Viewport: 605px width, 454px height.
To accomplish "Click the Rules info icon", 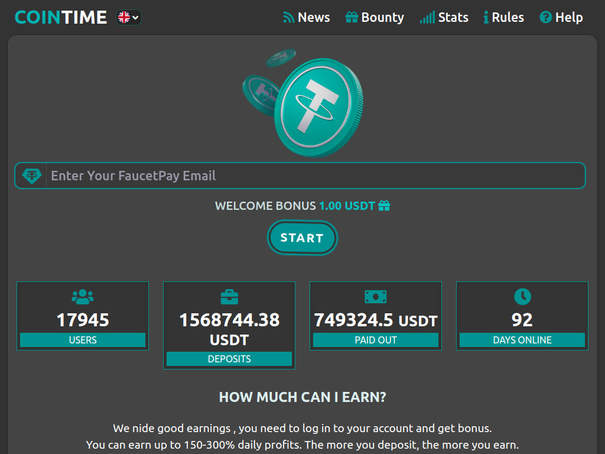I will coord(486,17).
